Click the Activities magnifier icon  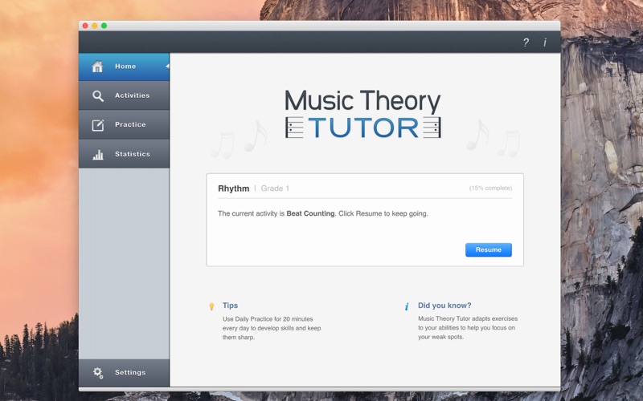click(97, 95)
